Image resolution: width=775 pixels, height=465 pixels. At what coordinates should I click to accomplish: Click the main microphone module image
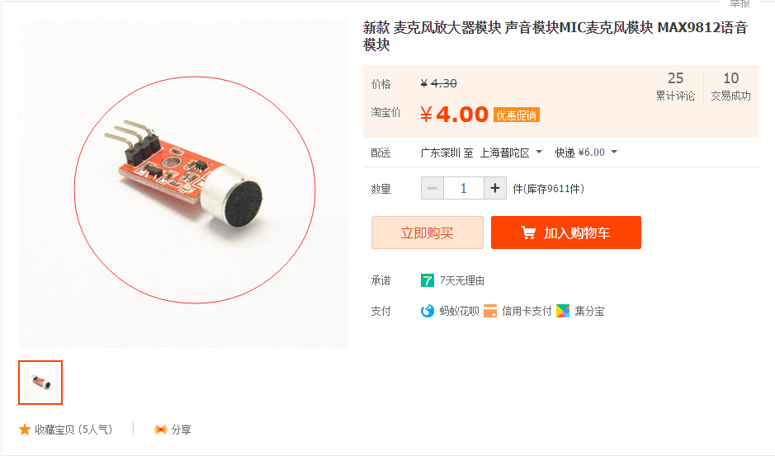tap(183, 183)
